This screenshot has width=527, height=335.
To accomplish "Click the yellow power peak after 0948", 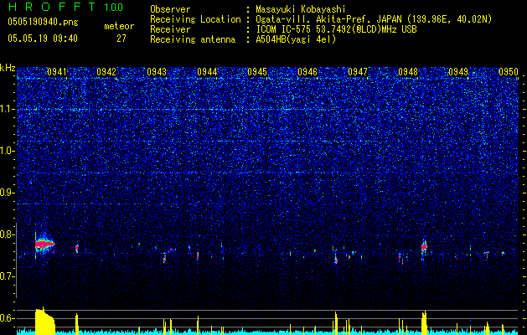I will click(424, 322).
